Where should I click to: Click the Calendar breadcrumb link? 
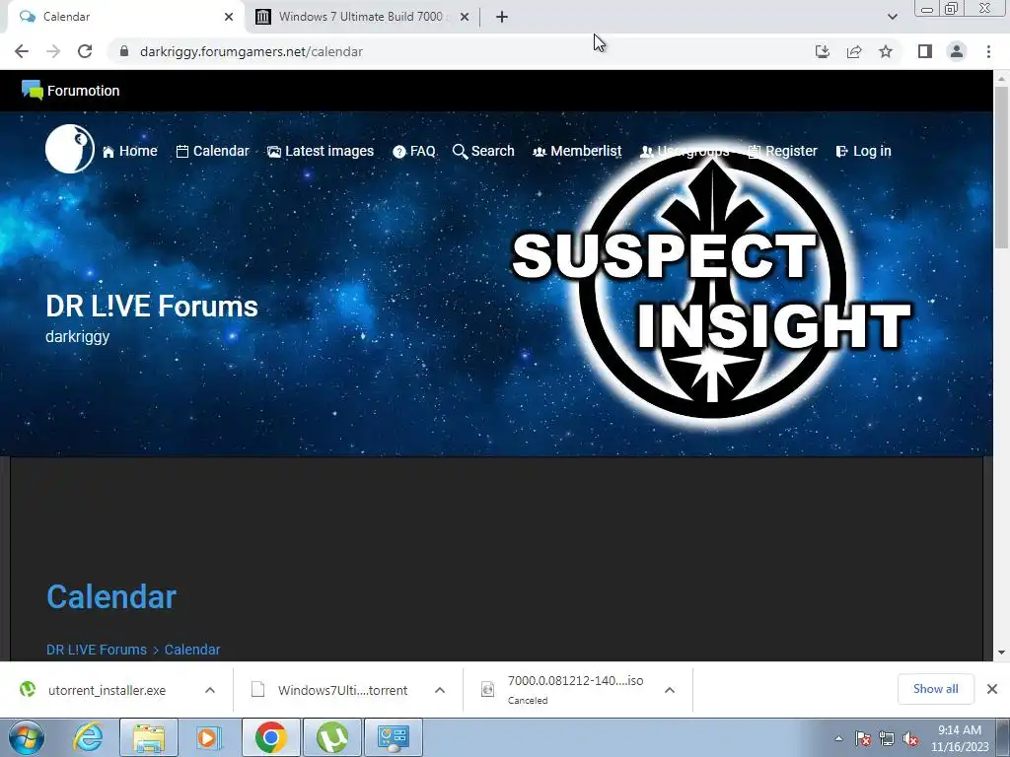pyautogui.click(x=192, y=650)
